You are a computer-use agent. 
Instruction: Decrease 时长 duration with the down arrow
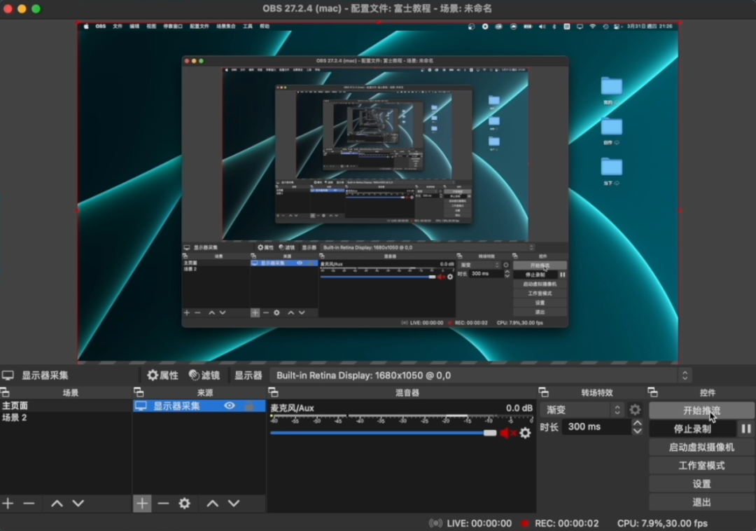638,431
